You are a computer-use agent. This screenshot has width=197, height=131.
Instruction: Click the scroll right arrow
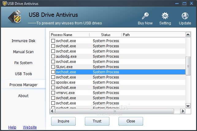[183, 111]
